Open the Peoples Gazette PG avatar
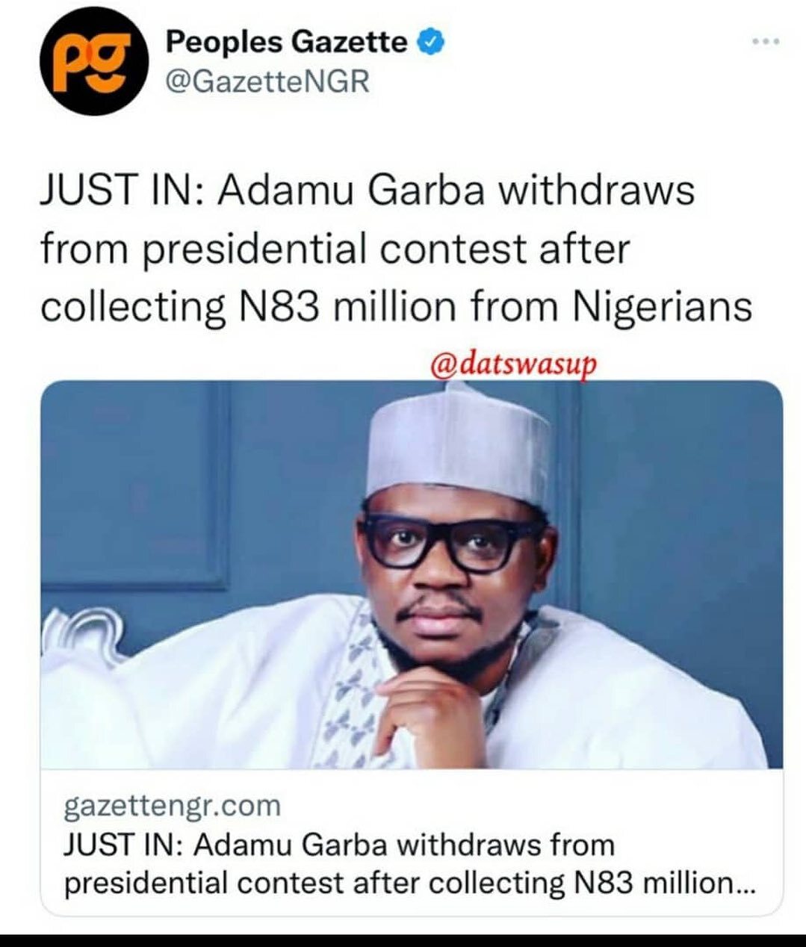Screen dimensions: 806x947 [93, 62]
